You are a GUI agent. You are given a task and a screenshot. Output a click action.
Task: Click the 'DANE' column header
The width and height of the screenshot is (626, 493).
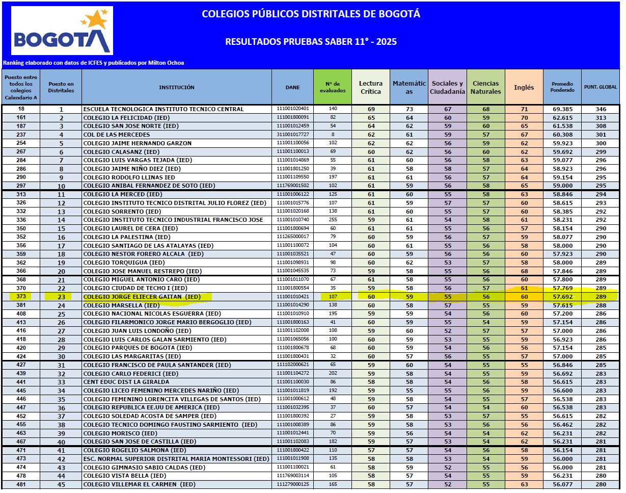coord(292,87)
